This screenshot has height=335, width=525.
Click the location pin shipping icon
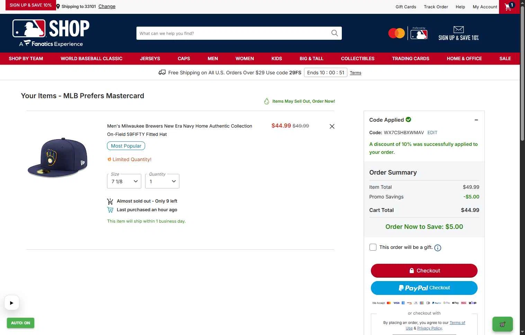58,7
